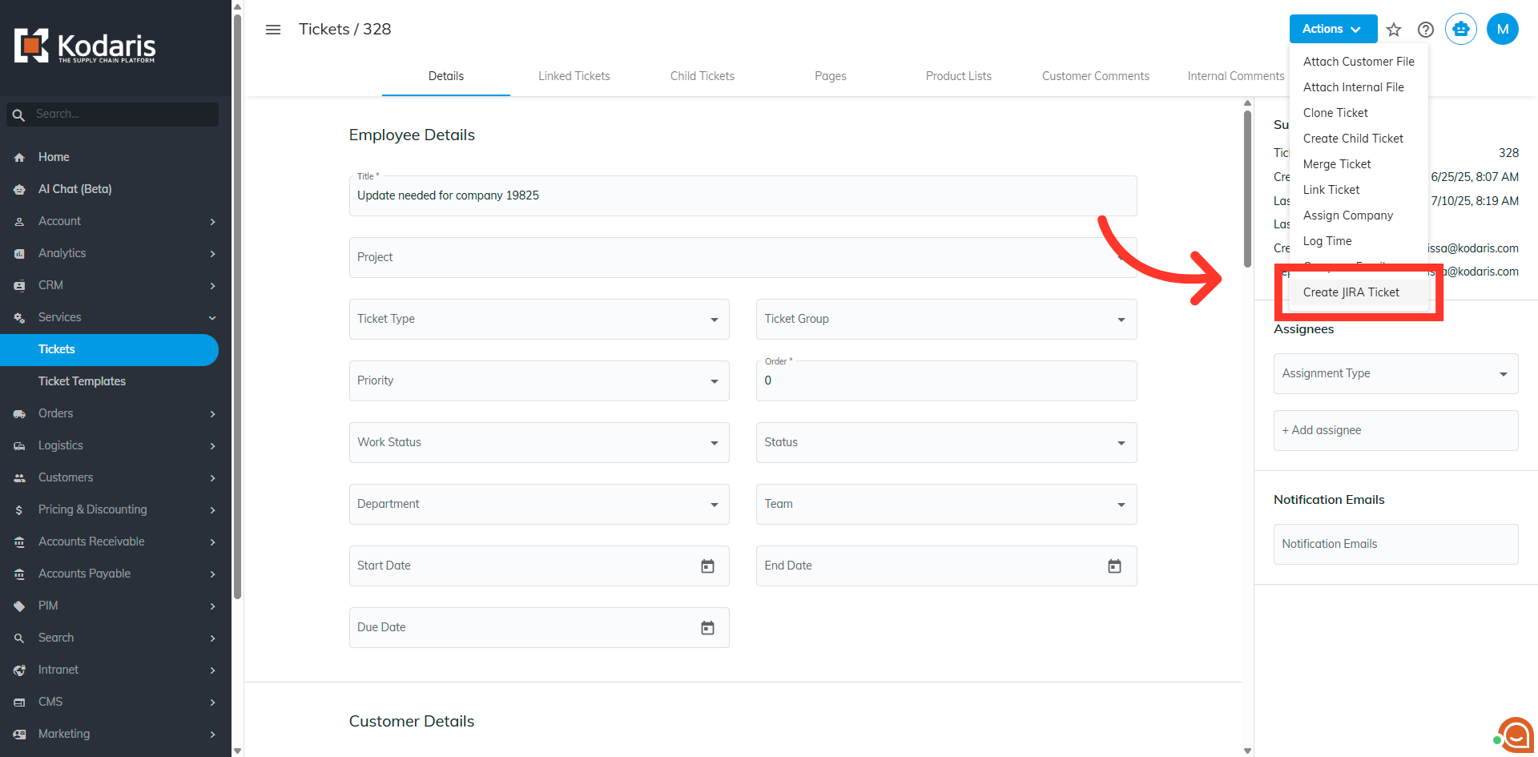Click the Title input field

pyautogui.click(x=743, y=196)
